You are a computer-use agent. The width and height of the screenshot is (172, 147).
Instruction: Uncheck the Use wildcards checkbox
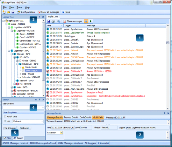(5, 121)
